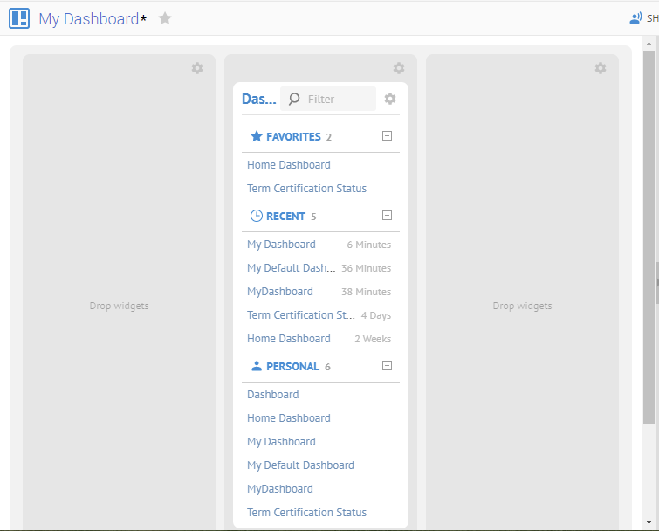Open left column gear settings
The width and height of the screenshot is (659, 531).
[197, 68]
